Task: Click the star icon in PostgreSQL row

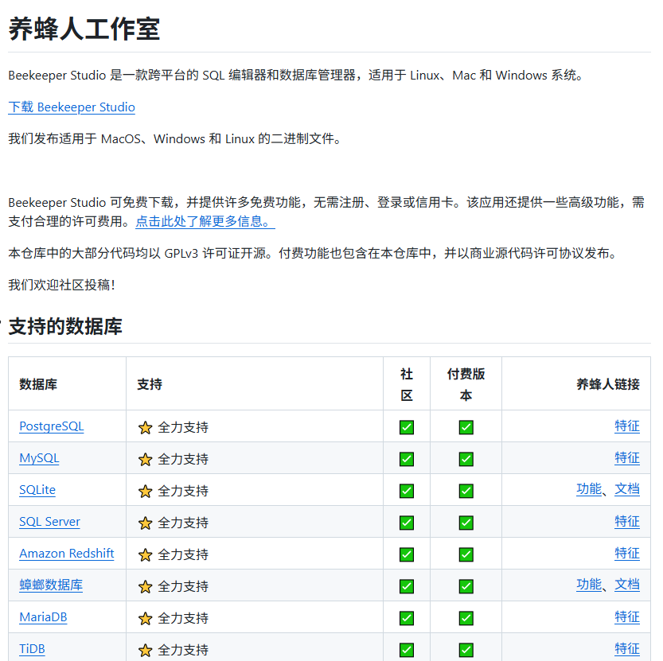Action: tap(145, 428)
